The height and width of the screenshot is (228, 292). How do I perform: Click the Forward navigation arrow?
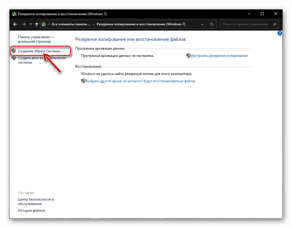24,24
